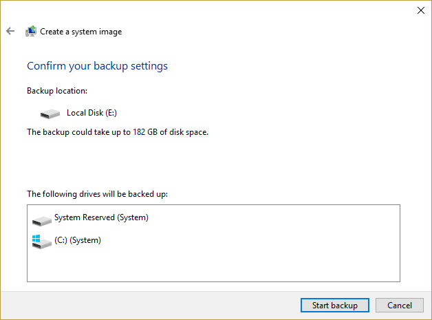Click the empty title bar area of dialog
The image size is (432, 320).
click(206, 10)
